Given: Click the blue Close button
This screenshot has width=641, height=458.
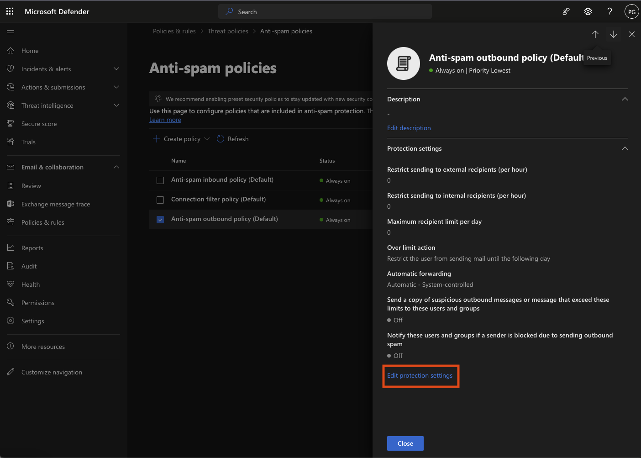Looking at the screenshot, I should (405, 443).
